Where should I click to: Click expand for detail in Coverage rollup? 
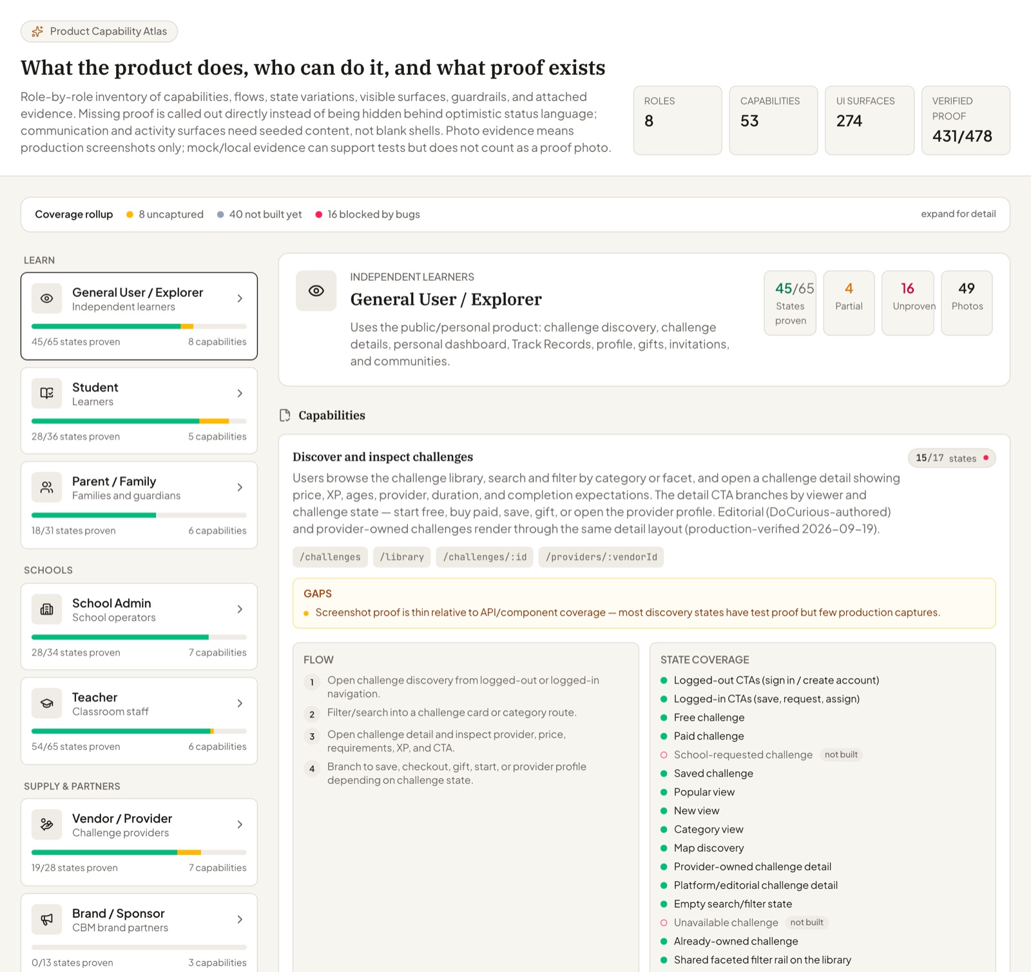pos(958,214)
